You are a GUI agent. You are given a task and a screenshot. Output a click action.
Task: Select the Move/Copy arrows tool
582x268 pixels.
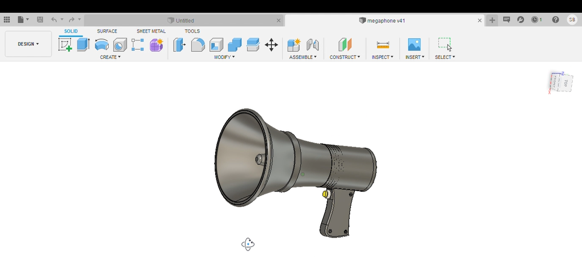(271, 45)
